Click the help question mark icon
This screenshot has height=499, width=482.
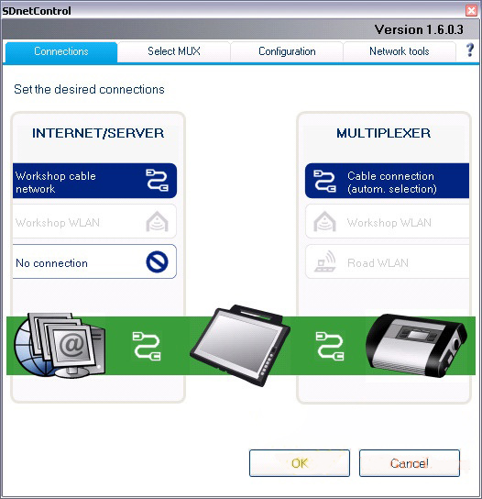pos(470,50)
